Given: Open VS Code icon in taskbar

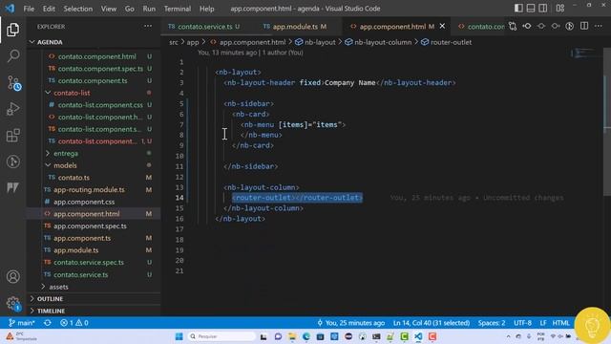Looking at the screenshot, I should pos(418,336).
